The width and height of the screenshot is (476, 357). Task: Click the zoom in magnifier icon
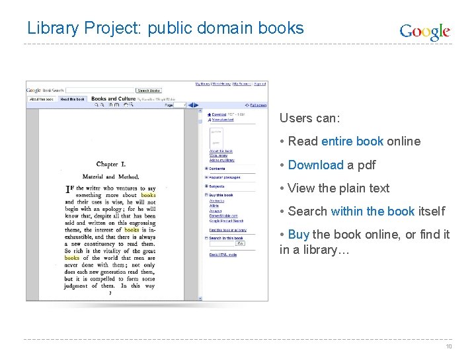tap(97, 105)
